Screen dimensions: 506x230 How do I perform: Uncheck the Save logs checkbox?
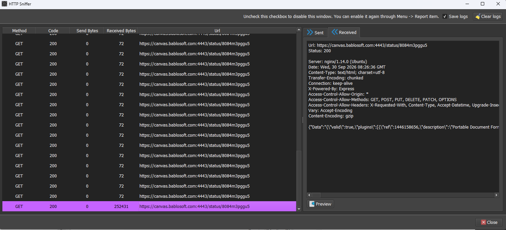tap(445, 16)
